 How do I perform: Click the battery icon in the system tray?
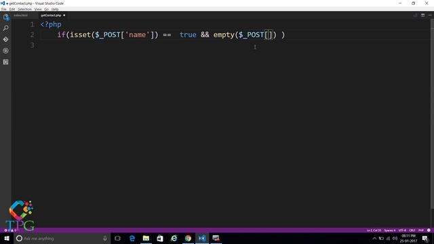381,238
